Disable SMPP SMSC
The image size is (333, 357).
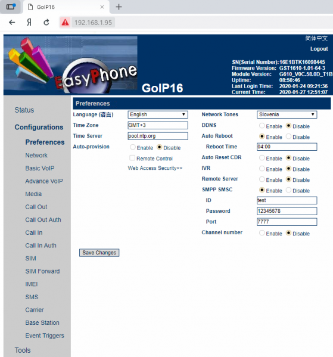(x=288, y=190)
